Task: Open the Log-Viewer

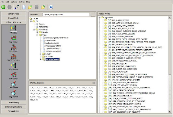Action: coord(14,94)
